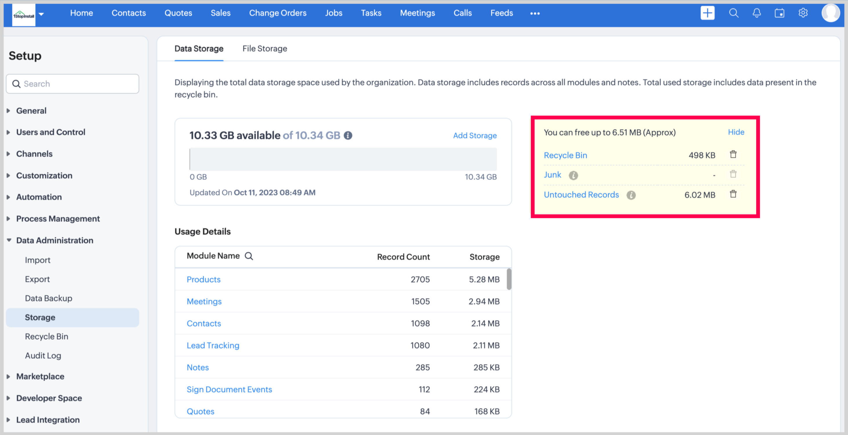
Task: Click the Junk info icon
Action: (x=573, y=175)
